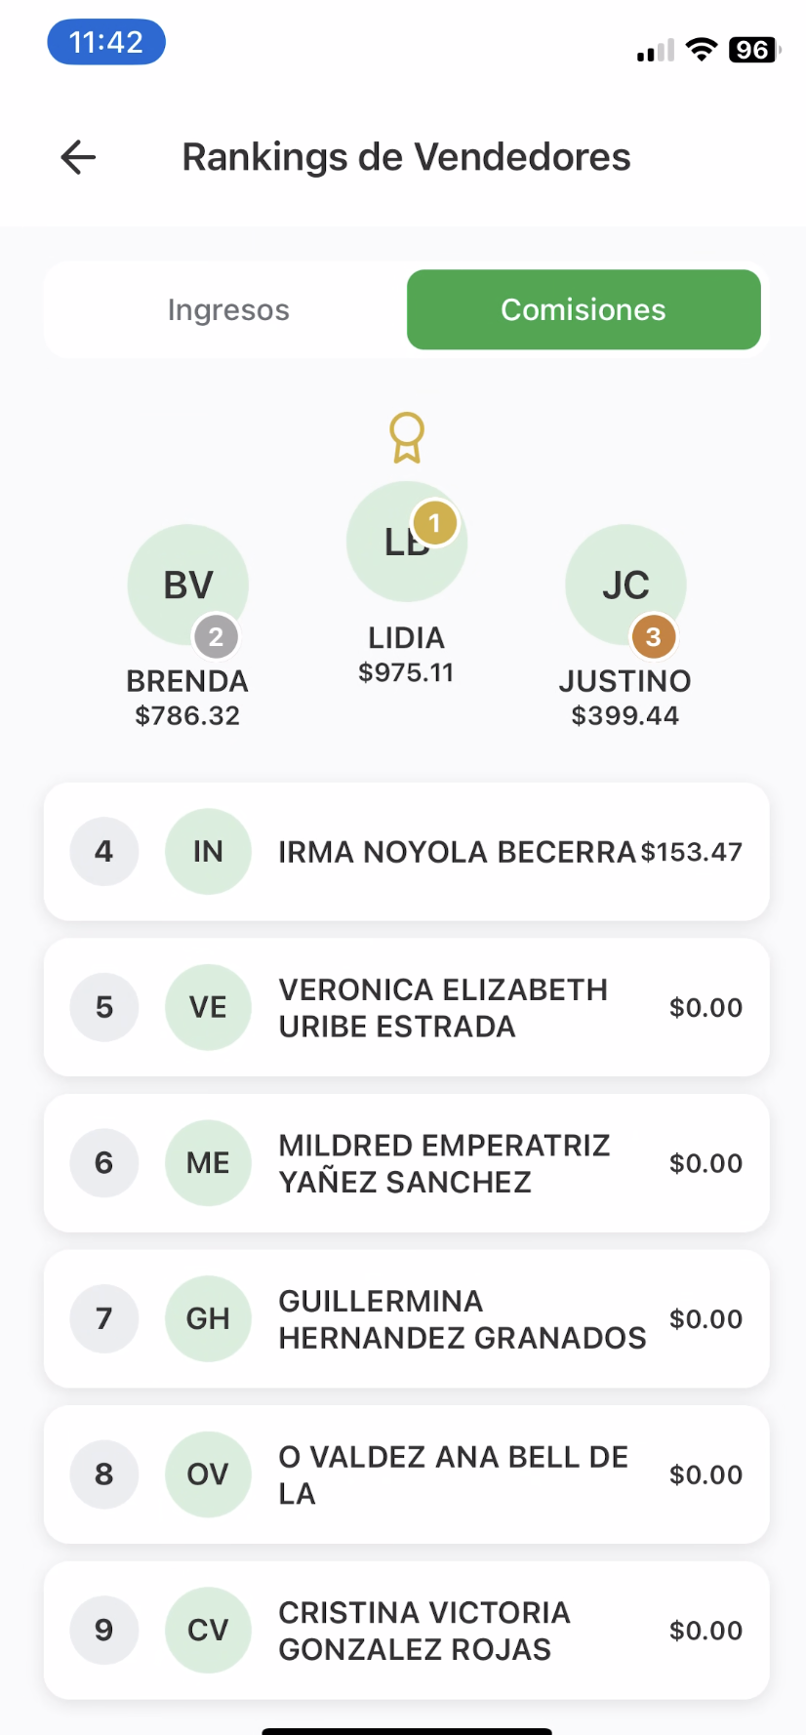Click the silver rank 2 badge
Image resolution: width=806 pixels, height=1735 pixels.
point(217,637)
